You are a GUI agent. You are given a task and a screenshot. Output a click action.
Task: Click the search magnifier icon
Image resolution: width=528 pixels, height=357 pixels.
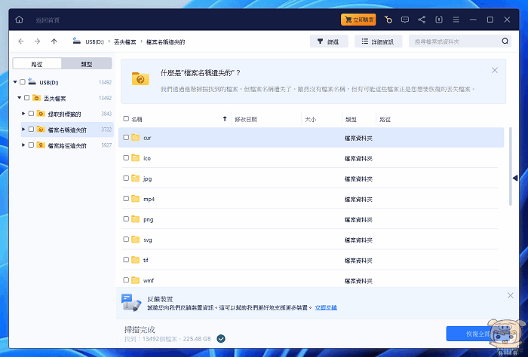click(505, 41)
